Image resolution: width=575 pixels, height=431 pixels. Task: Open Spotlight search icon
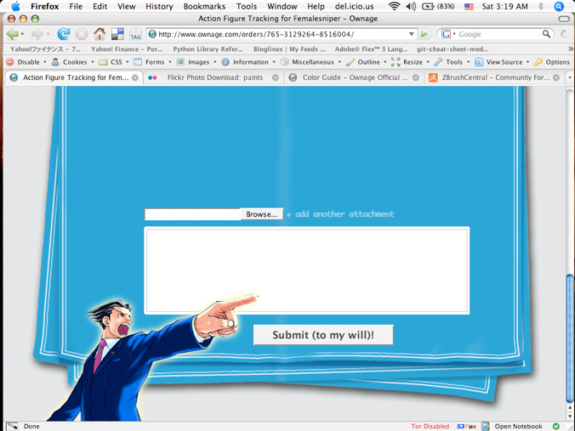coord(559,6)
